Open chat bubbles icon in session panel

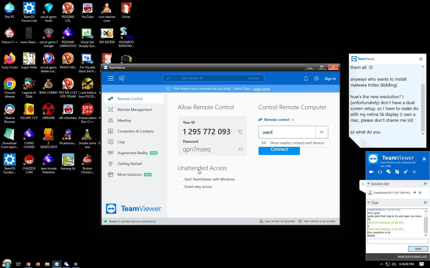389,172
